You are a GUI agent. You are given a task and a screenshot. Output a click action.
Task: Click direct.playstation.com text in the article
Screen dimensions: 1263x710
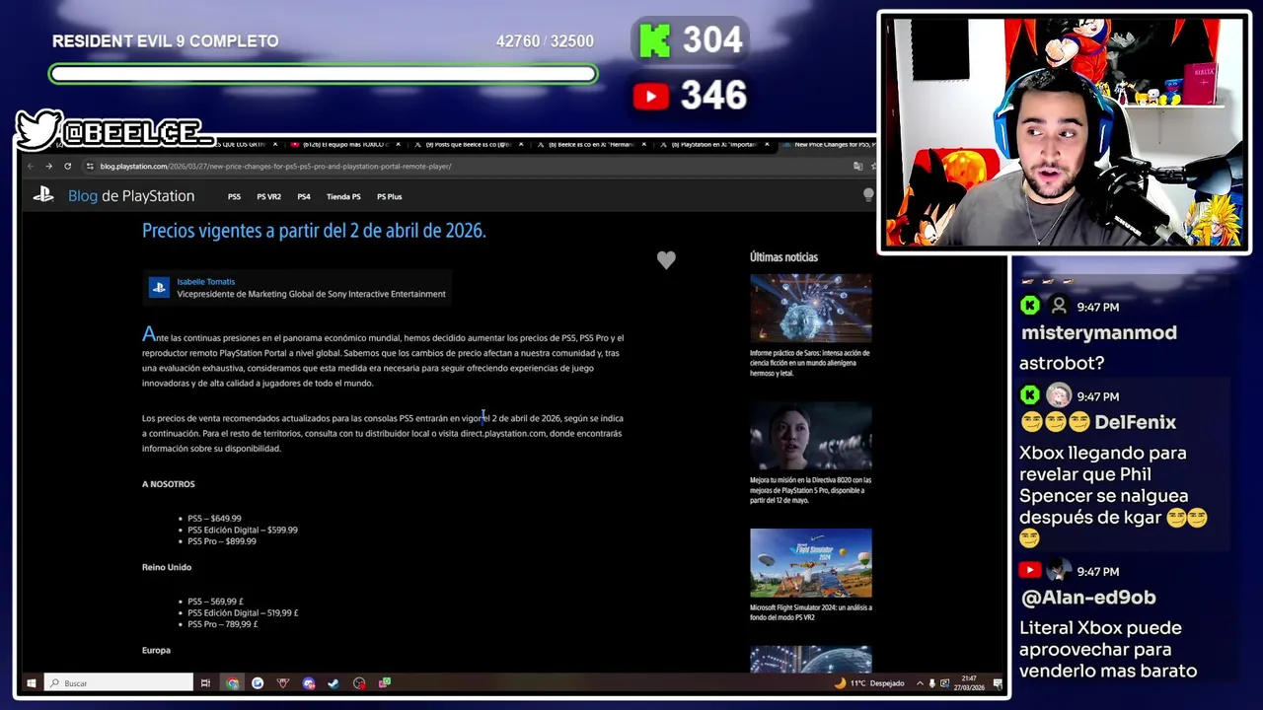pos(502,433)
